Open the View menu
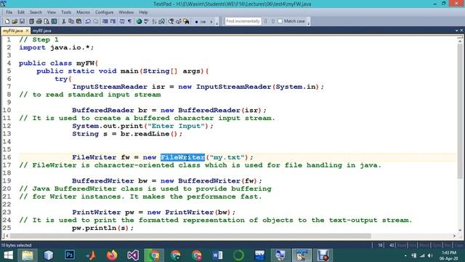The image size is (465, 262). coord(52,12)
